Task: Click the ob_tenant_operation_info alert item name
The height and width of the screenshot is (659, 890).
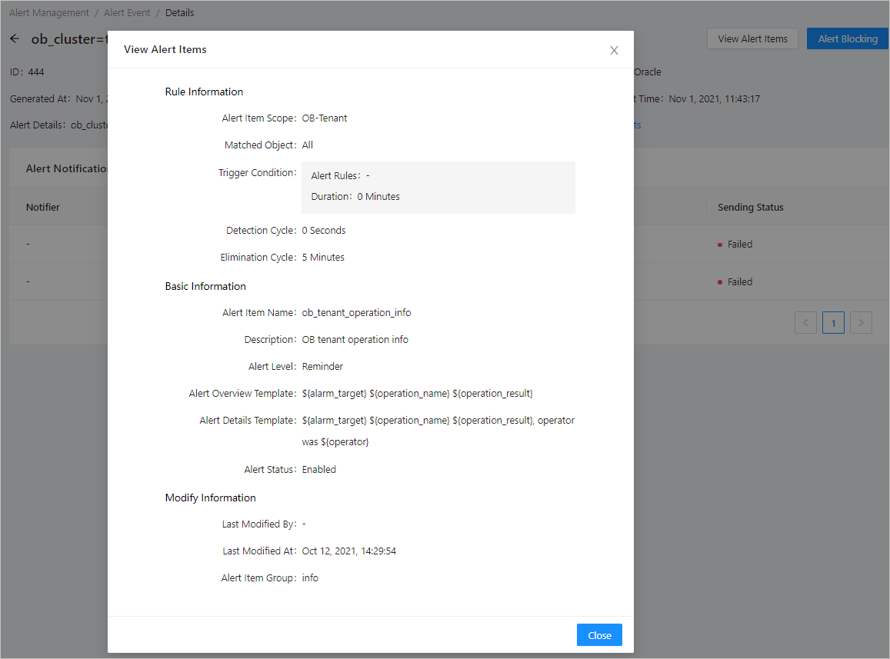Action: [x=356, y=313]
